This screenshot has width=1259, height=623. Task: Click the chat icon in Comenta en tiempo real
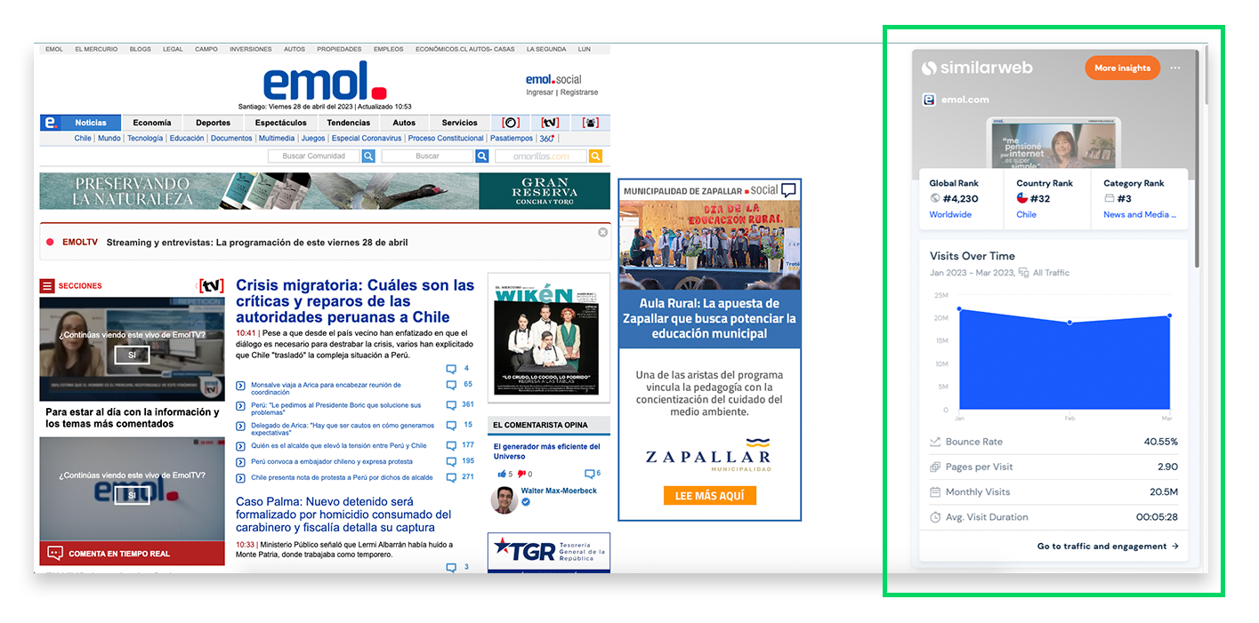[55, 553]
